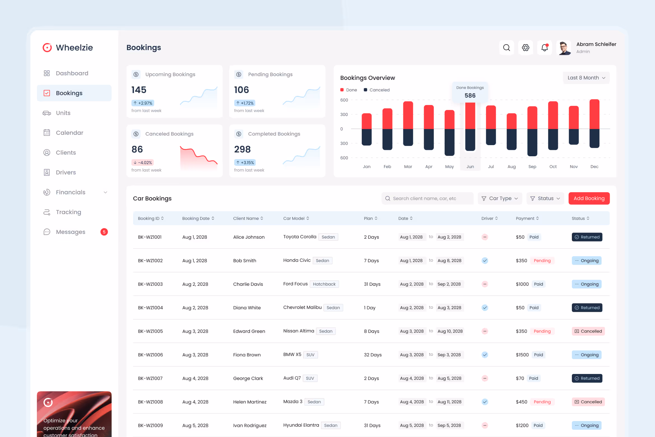Click the Calendar icon in sidebar
The width and height of the screenshot is (655, 437).
[47, 133]
